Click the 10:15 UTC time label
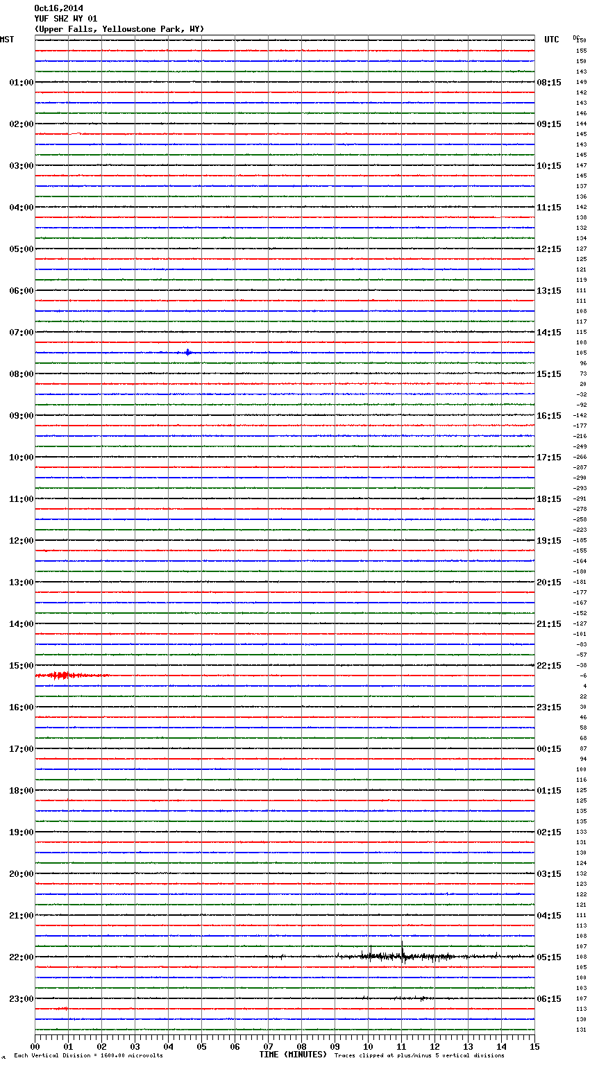This screenshot has width=590, height=1065. click(549, 166)
